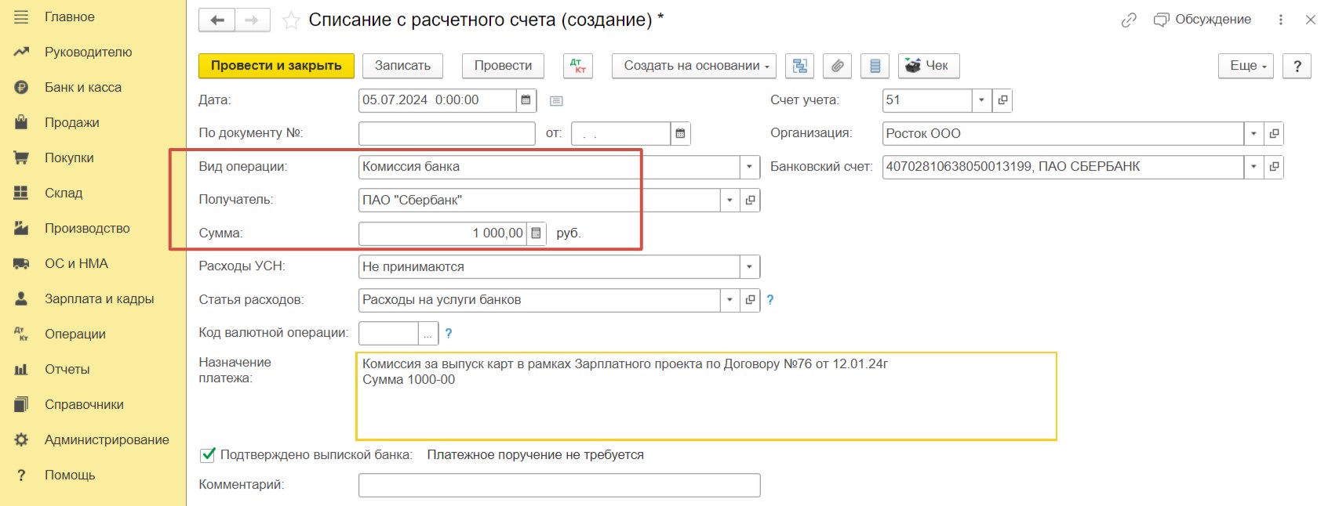This screenshot has height=506, width=1328.
Task: Click the Чек button
Action: coord(928,66)
